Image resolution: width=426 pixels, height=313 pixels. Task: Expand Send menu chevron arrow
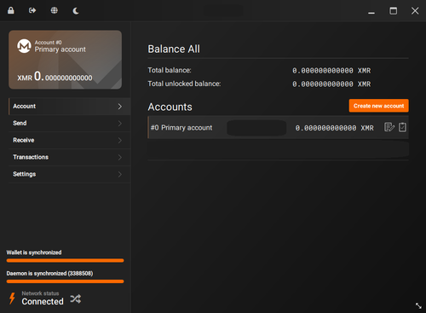point(120,124)
